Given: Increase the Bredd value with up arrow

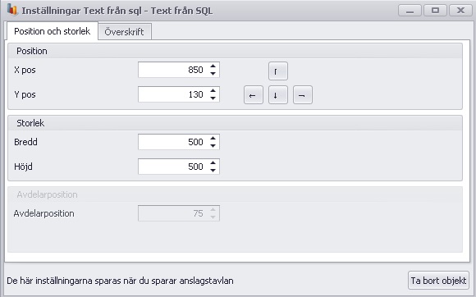Looking at the screenshot, I should [x=213, y=139].
